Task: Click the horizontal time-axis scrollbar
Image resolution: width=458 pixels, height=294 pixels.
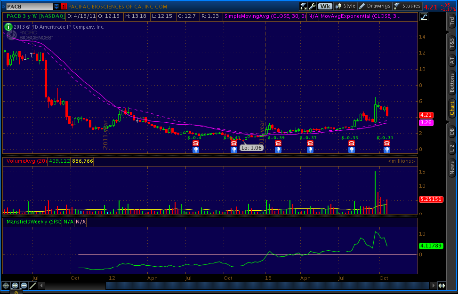Action: (x=268, y=286)
